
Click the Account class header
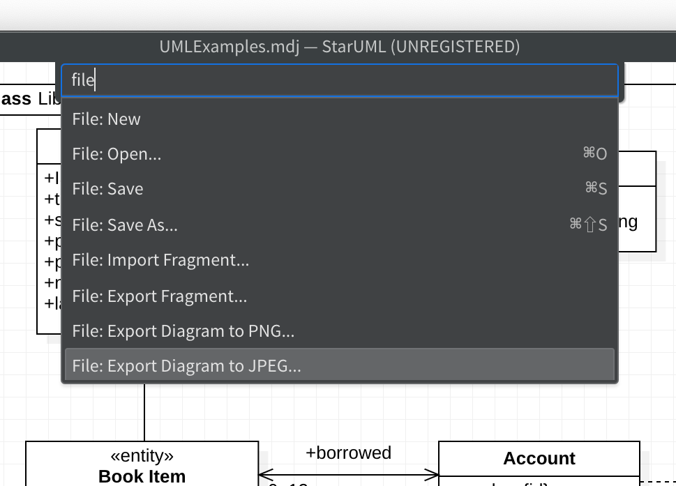(539, 458)
